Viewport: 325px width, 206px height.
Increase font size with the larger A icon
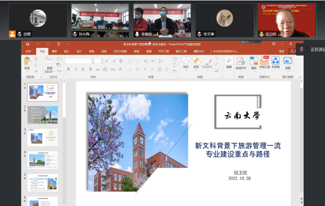tap(106, 61)
